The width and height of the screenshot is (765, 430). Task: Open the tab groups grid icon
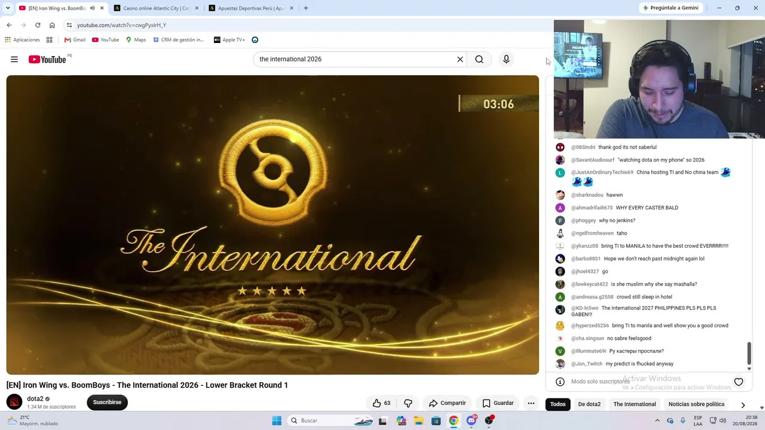click(50, 40)
